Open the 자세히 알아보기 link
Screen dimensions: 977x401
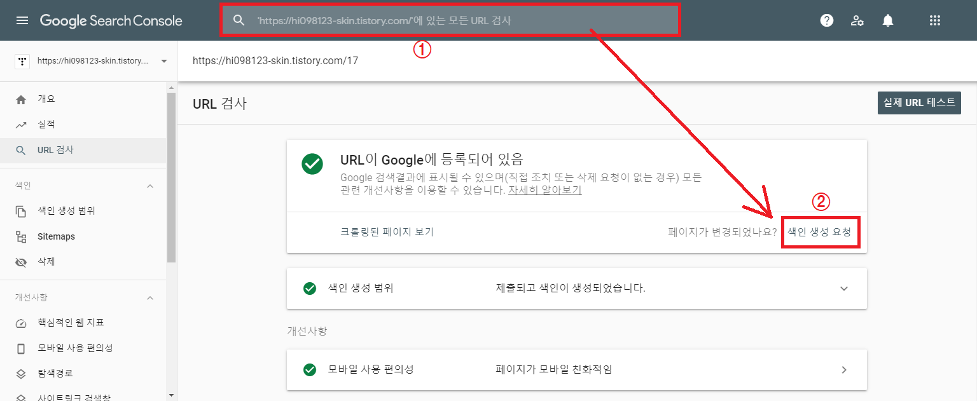(544, 190)
